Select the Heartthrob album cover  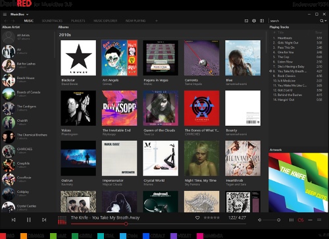click(243, 158)
